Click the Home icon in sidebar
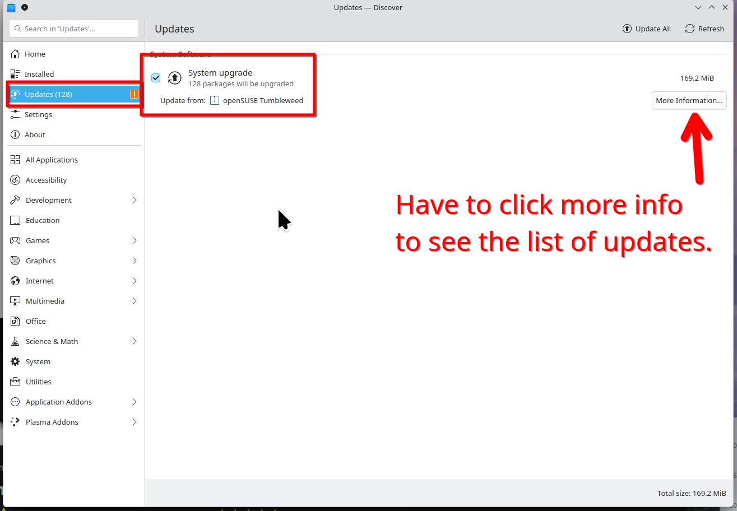 [x=15, y=54]
